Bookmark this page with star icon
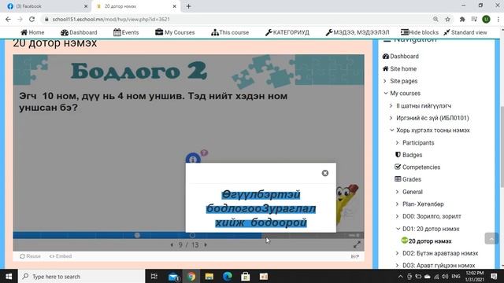The image size is (504, 283). pyautogui.click(x=447, y=19)
